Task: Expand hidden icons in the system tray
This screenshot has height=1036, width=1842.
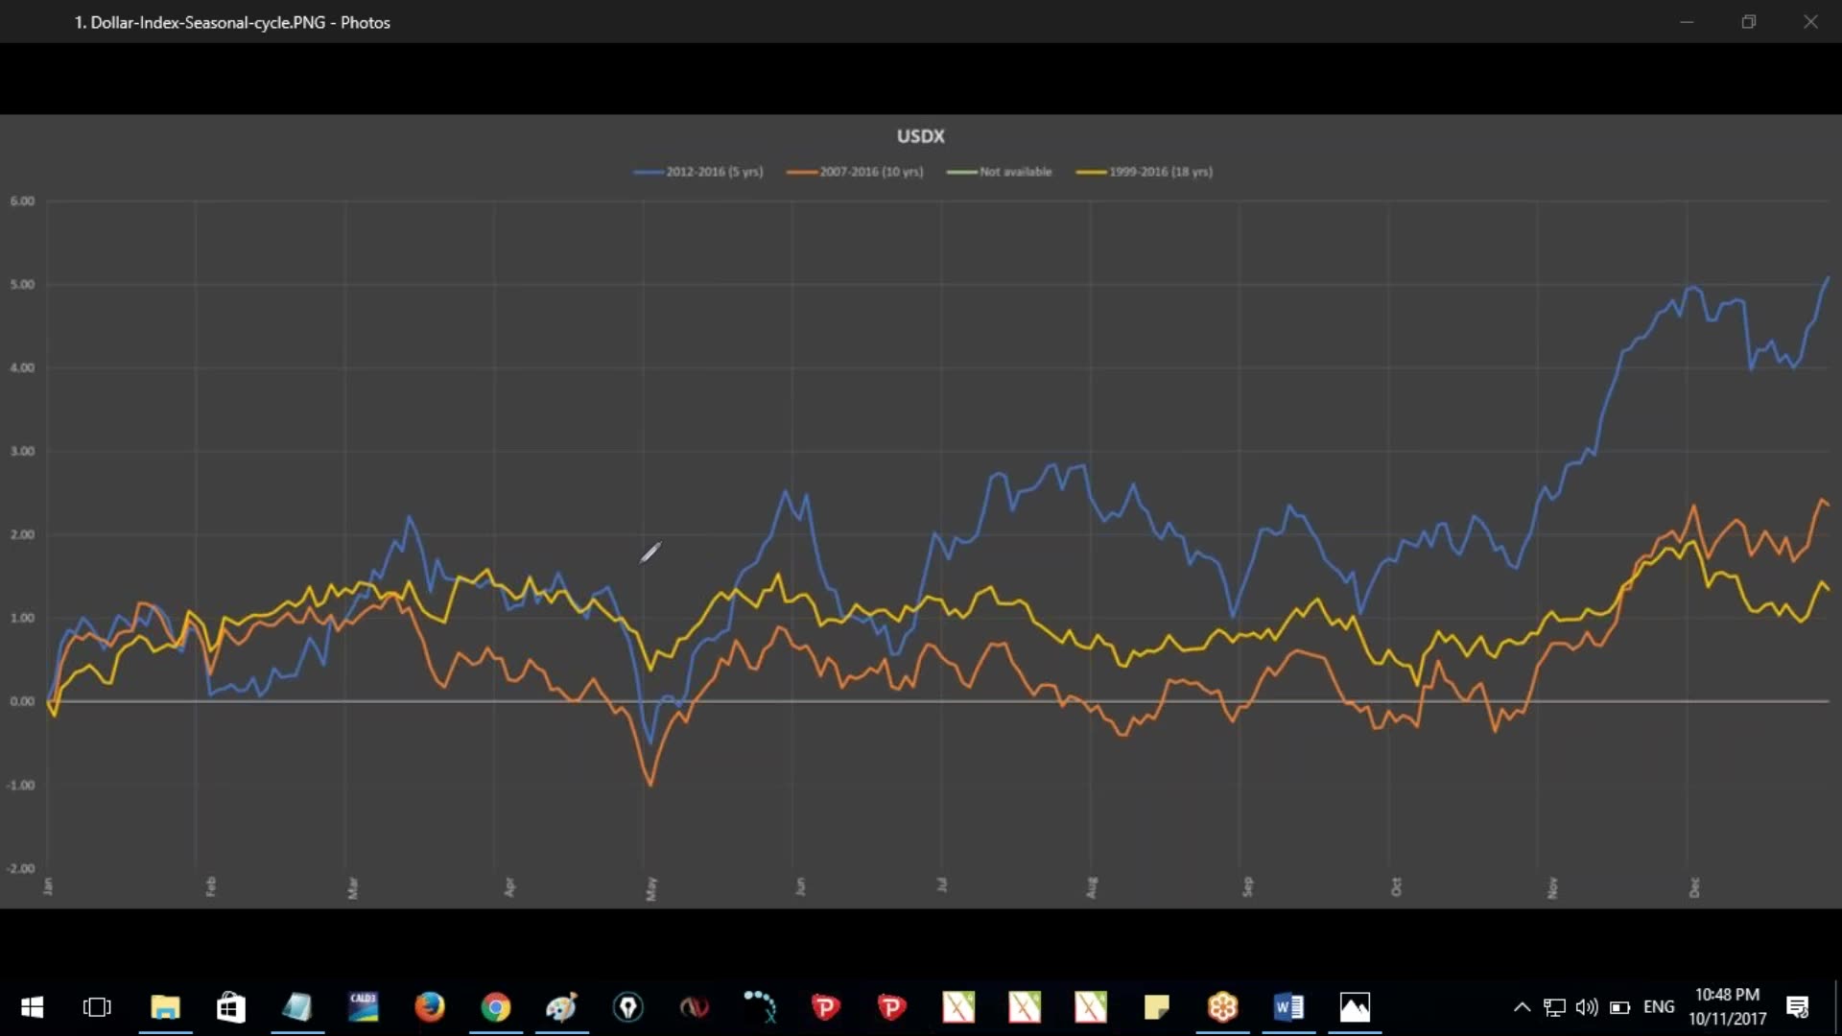Action: (1522, 1007)
